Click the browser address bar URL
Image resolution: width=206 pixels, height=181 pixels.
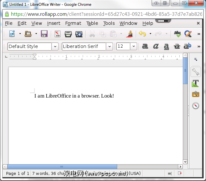point(107,14)
